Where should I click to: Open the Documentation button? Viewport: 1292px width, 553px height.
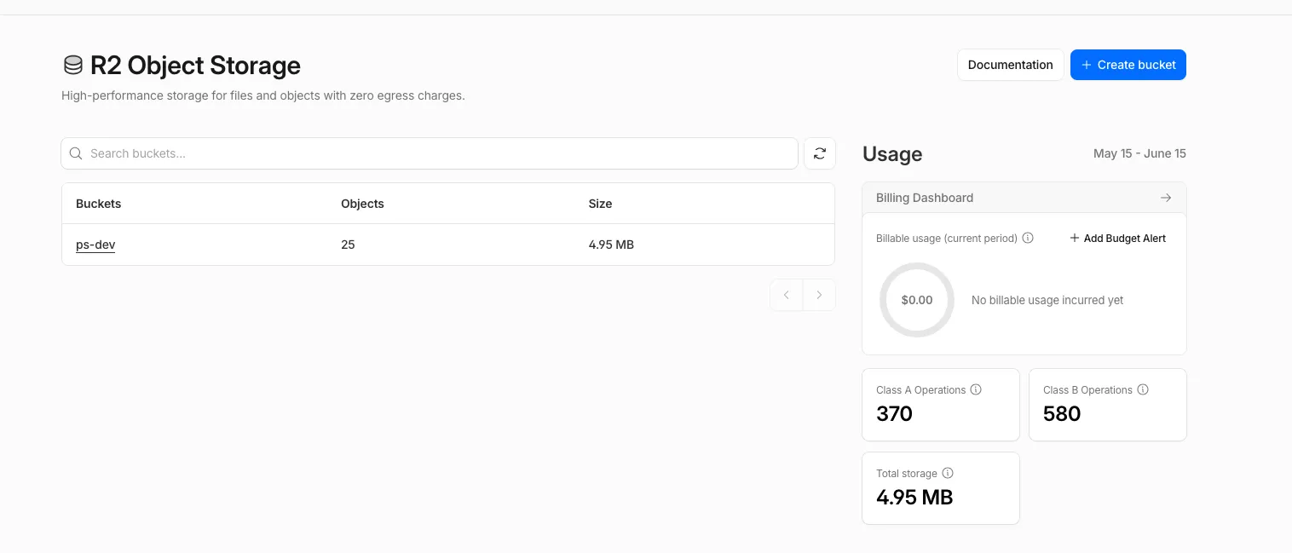click(x=1010, y=65)
